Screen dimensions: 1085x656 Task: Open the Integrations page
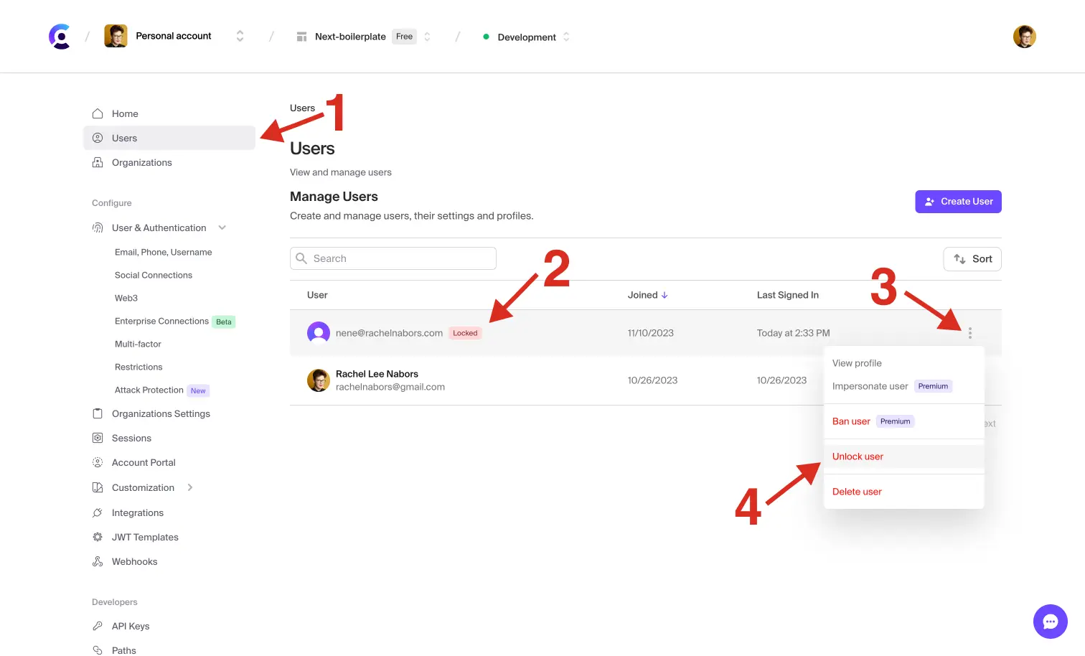(137, 513)
